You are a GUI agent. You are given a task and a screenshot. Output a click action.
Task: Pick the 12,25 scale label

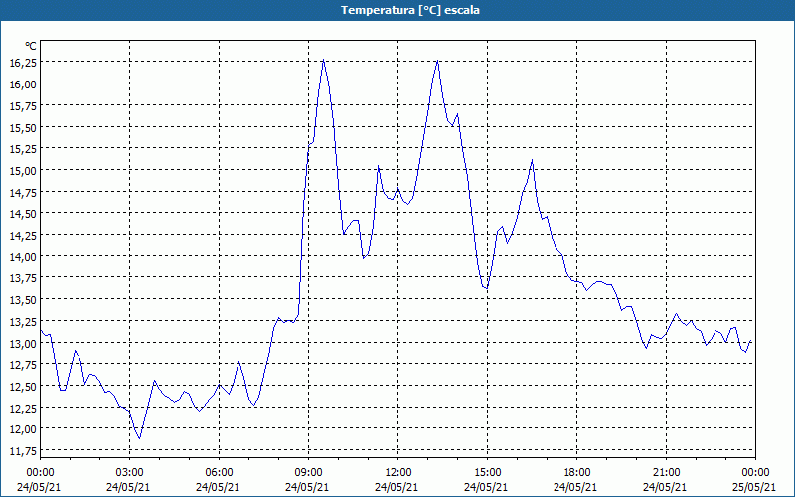23,409
